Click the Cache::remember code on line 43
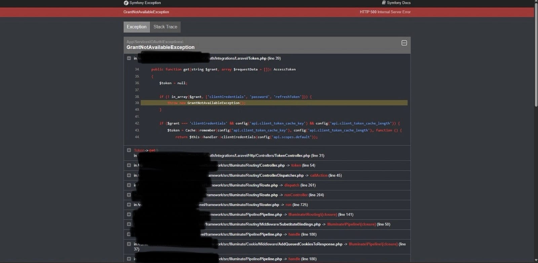This screenshot has height=263, width=538. coord(284,130)
